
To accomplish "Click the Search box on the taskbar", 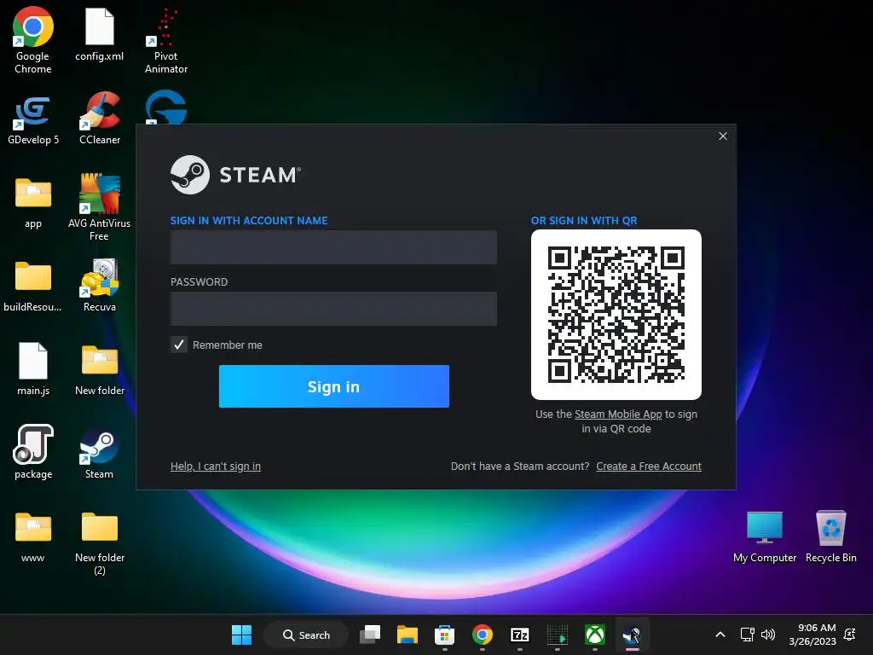I will pyautogui.click(x=306, y=635).
